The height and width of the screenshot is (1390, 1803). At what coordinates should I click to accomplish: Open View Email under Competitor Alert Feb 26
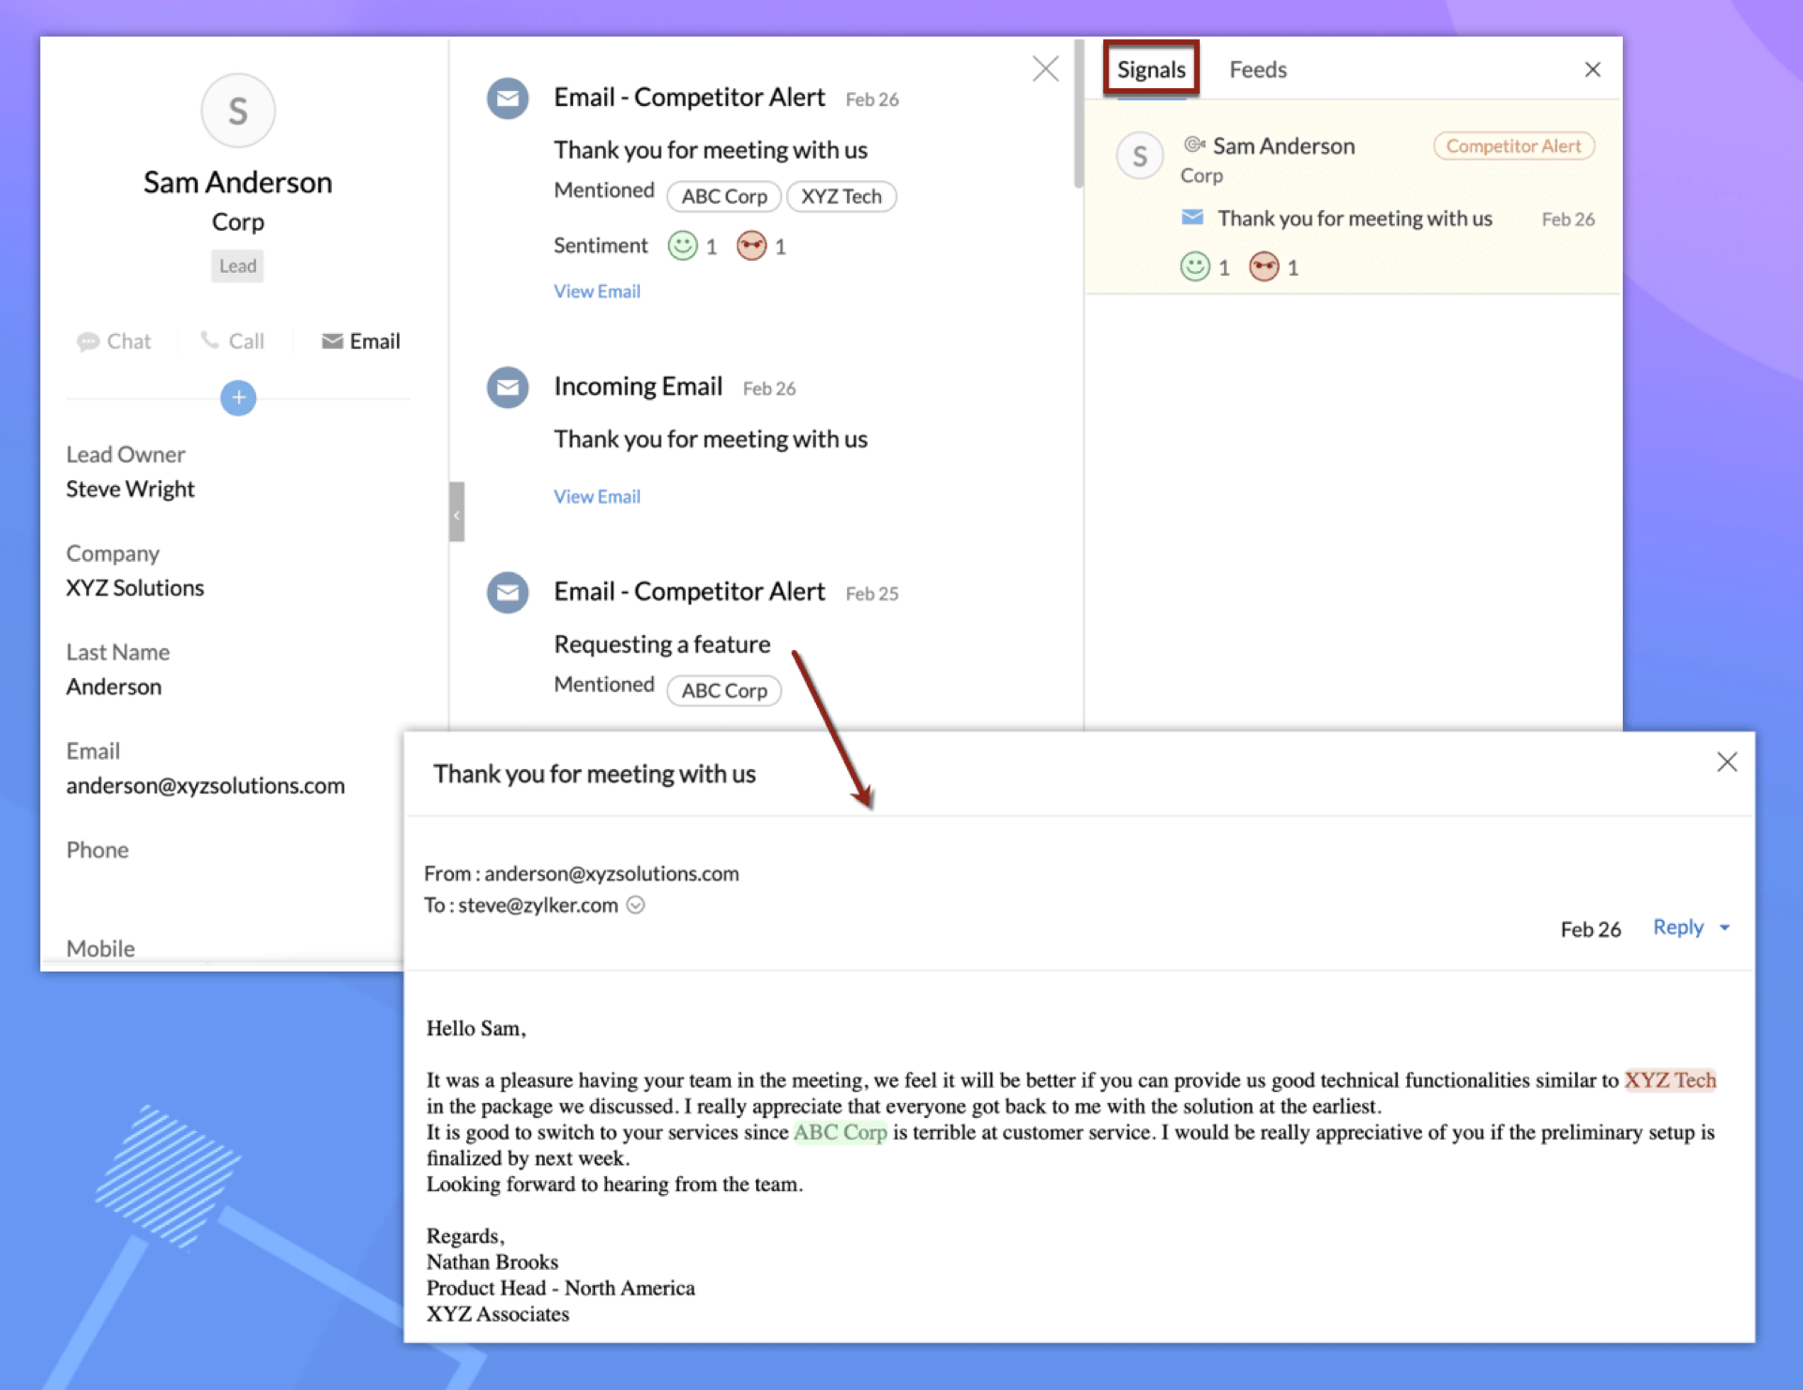coord(597,291)
